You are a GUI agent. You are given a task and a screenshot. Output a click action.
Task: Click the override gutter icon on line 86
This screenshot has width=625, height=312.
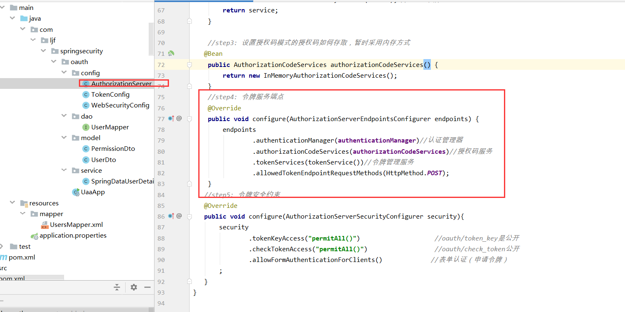171,216
